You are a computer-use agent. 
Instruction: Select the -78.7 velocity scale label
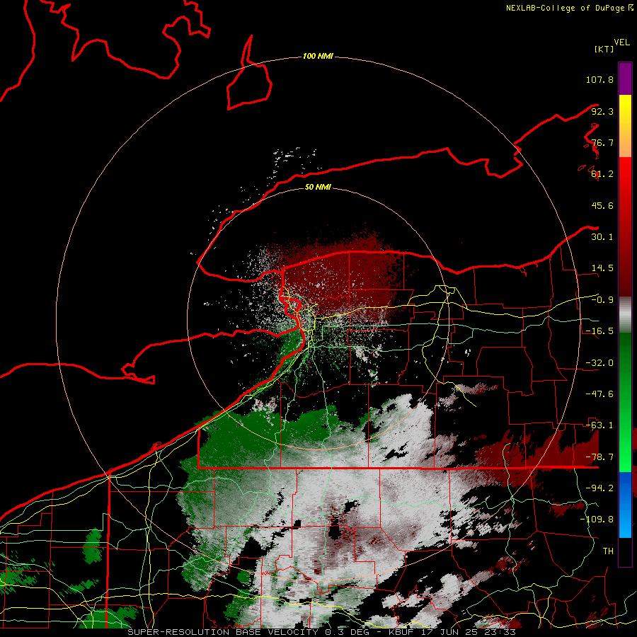[599, 457]
